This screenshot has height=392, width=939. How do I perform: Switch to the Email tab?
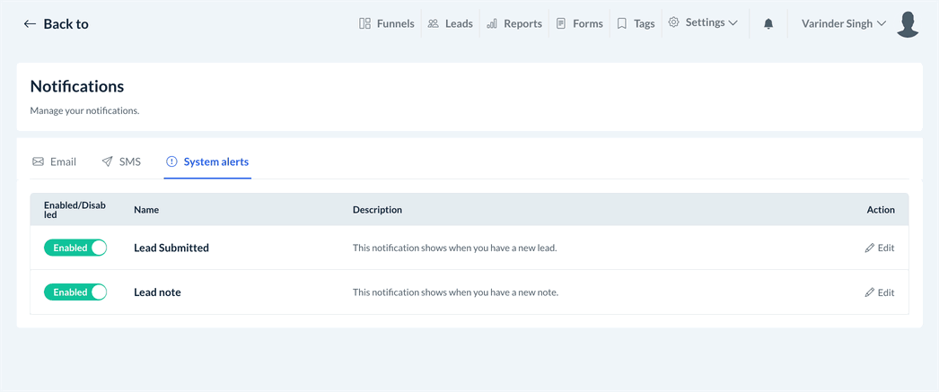coord(54,161)
